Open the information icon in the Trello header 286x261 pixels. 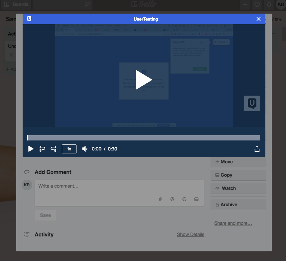(257, 4)
